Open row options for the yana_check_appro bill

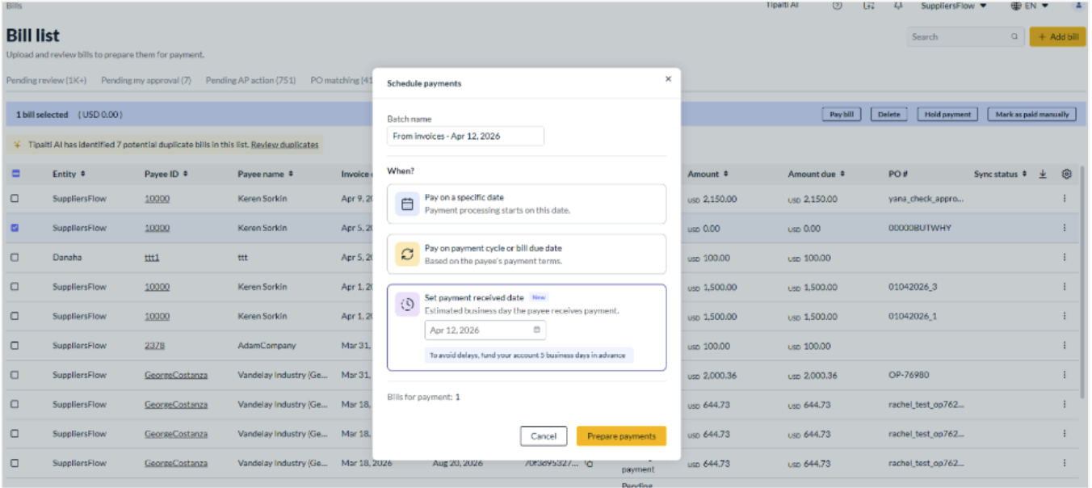pyautogui.click(x=1065, y=199)
